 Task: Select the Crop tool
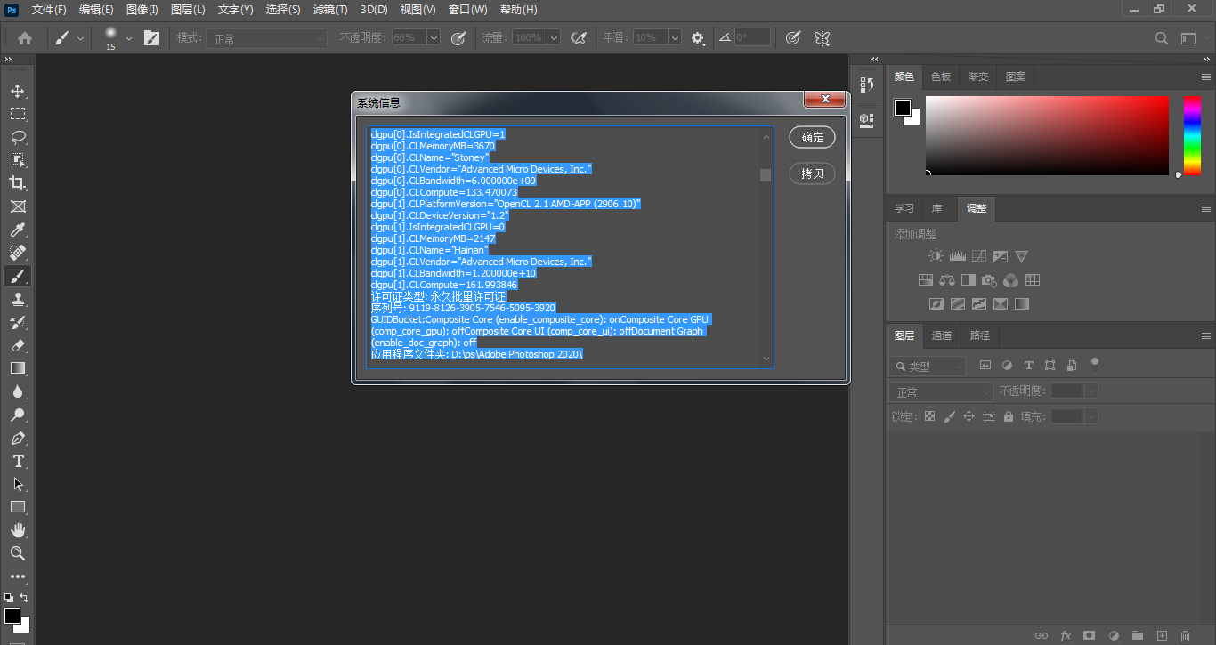(17, 183)
